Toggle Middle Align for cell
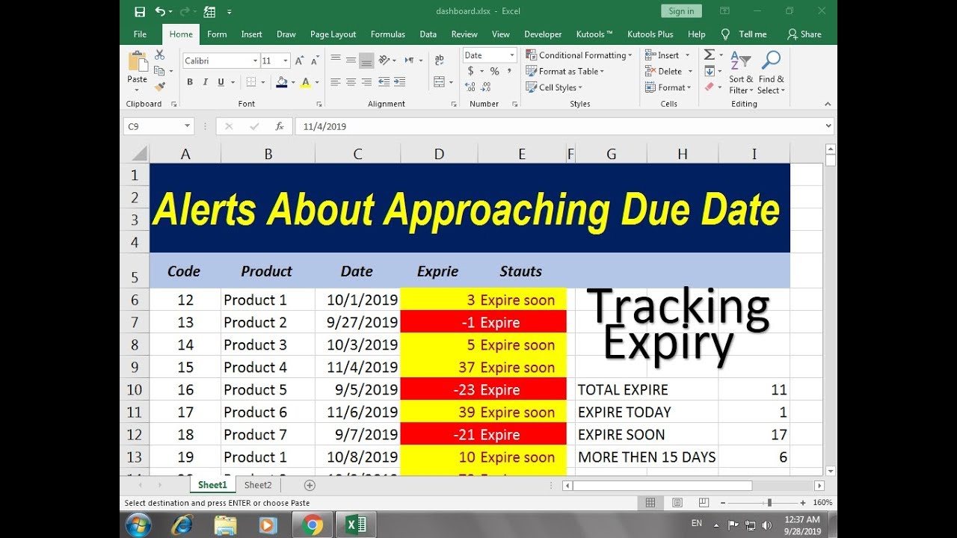957x538 pixels. point(351,61)
